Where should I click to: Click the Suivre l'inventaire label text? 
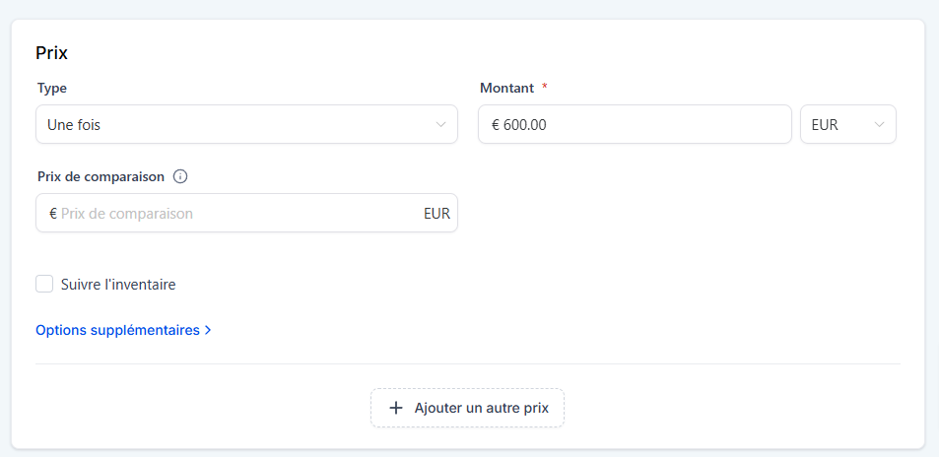click(x=118, y=285)
